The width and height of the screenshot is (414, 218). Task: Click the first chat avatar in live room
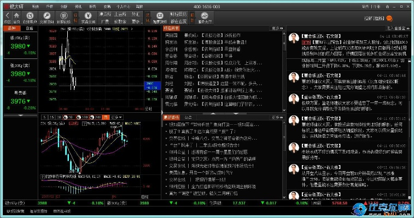294,38
